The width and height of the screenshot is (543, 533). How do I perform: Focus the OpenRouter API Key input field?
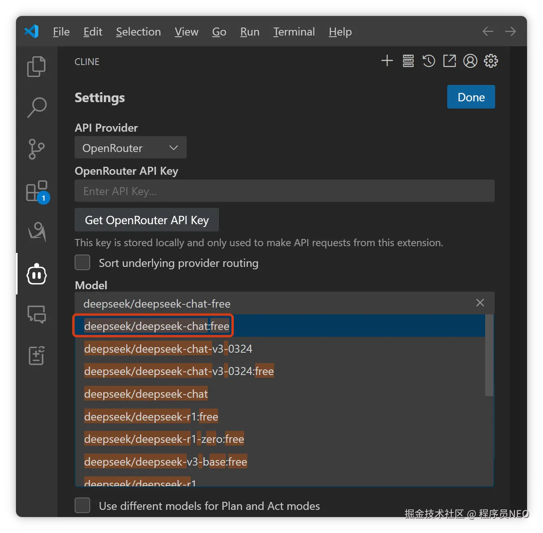[284, 191]
